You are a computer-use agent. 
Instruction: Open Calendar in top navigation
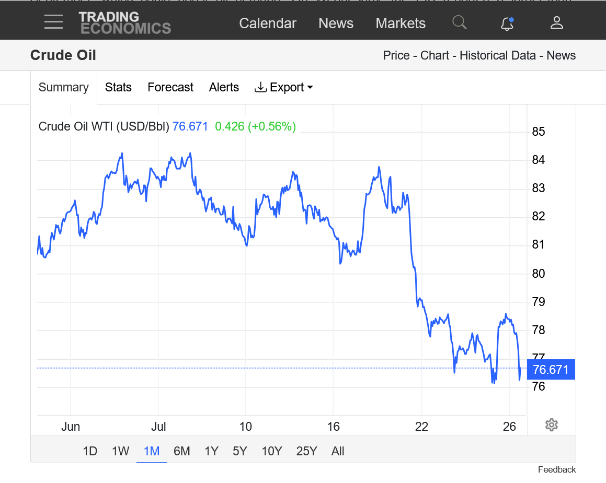coord(268,23)
